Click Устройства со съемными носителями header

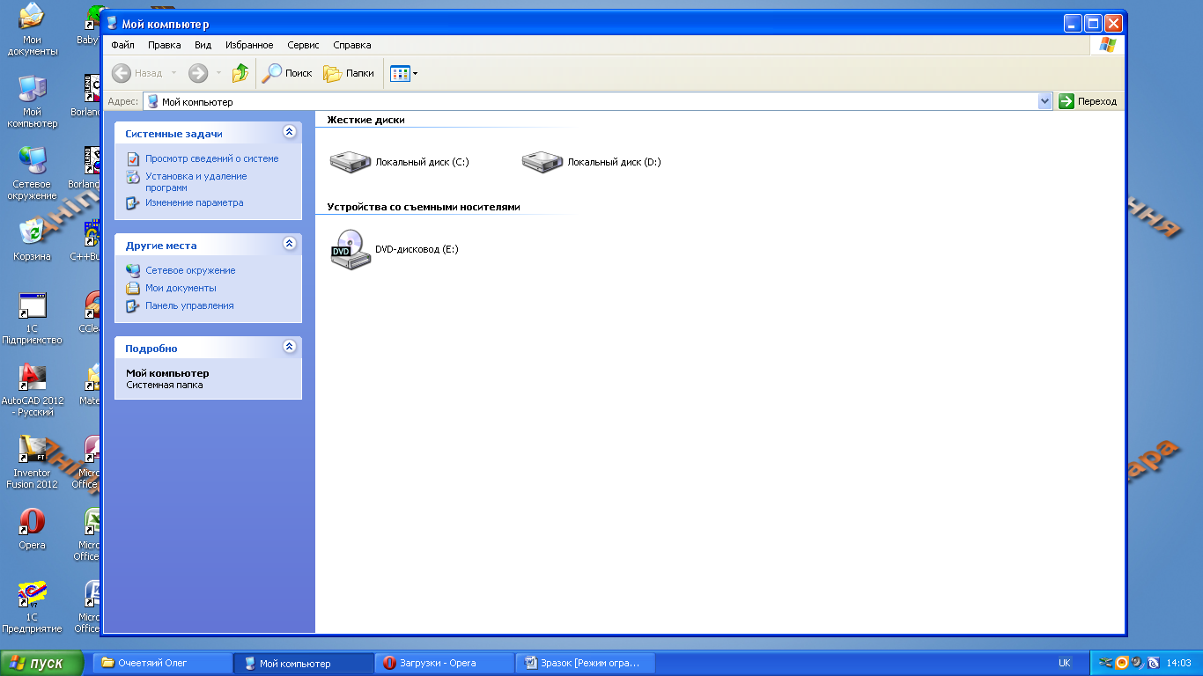(424, 207)
